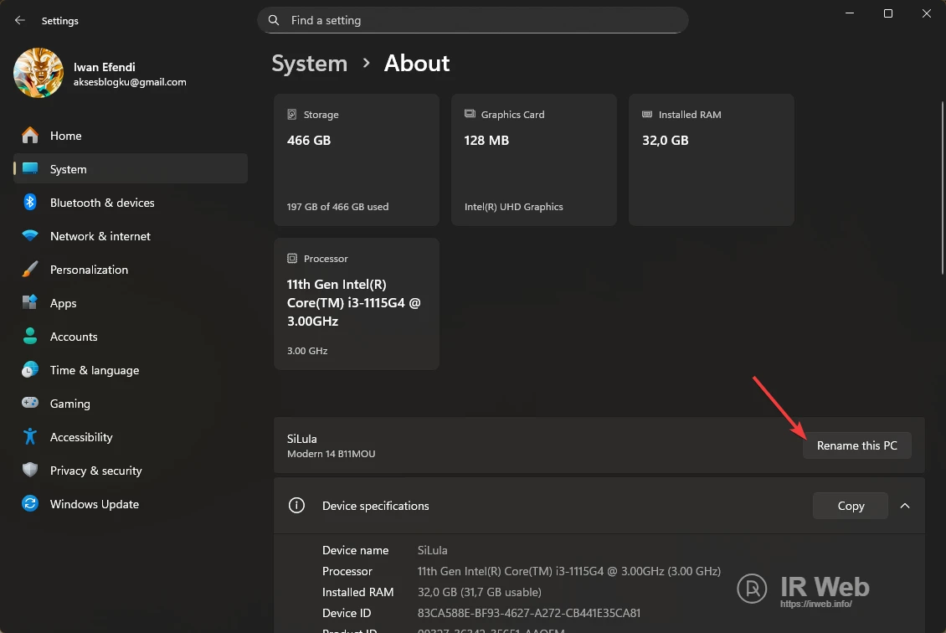
Task: Click the Privacy & security shield icon
Action: [x=29, y=470]
